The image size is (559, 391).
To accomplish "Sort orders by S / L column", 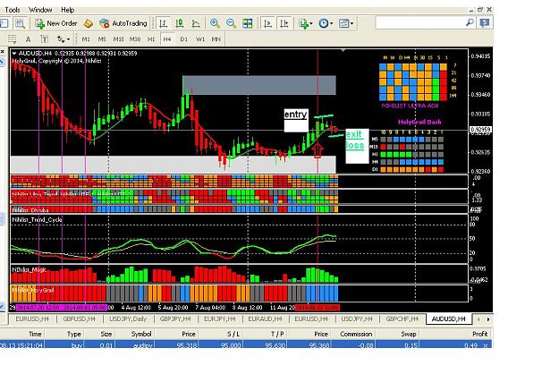I will (x=233, y=335).
